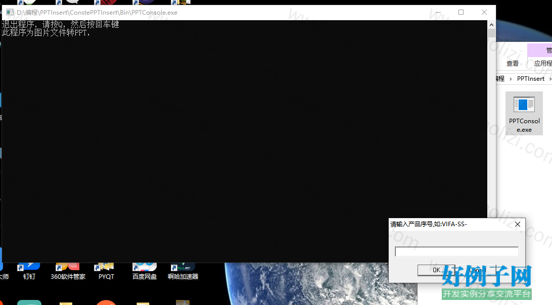Click the product serial number input field
This screenshot has height=305, width=552.
(x=456, y=251)
